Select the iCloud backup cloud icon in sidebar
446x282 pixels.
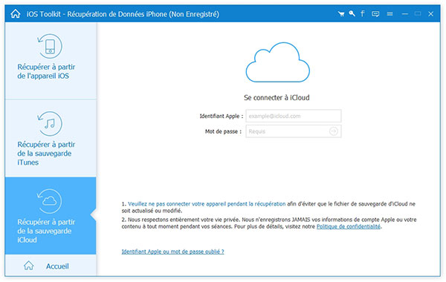click(49, 201)
